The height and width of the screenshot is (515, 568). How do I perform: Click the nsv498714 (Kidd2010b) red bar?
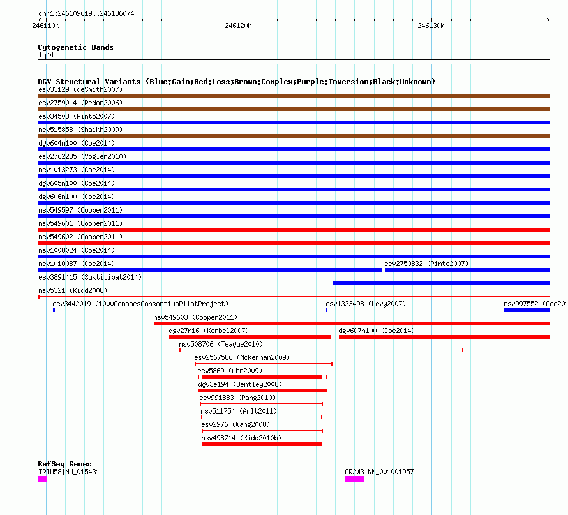pos(262,444)
